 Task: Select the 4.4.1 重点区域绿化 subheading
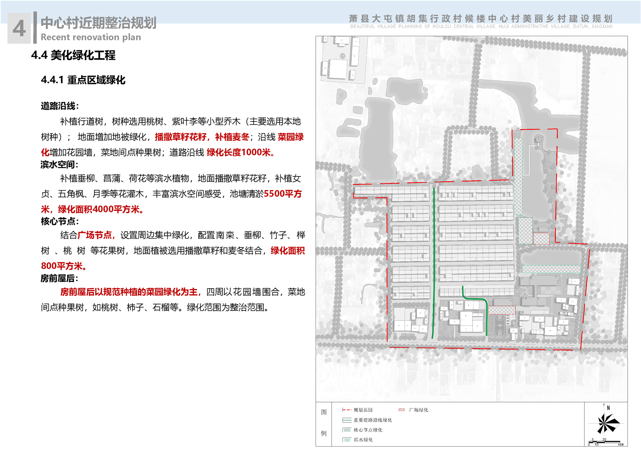83,80
